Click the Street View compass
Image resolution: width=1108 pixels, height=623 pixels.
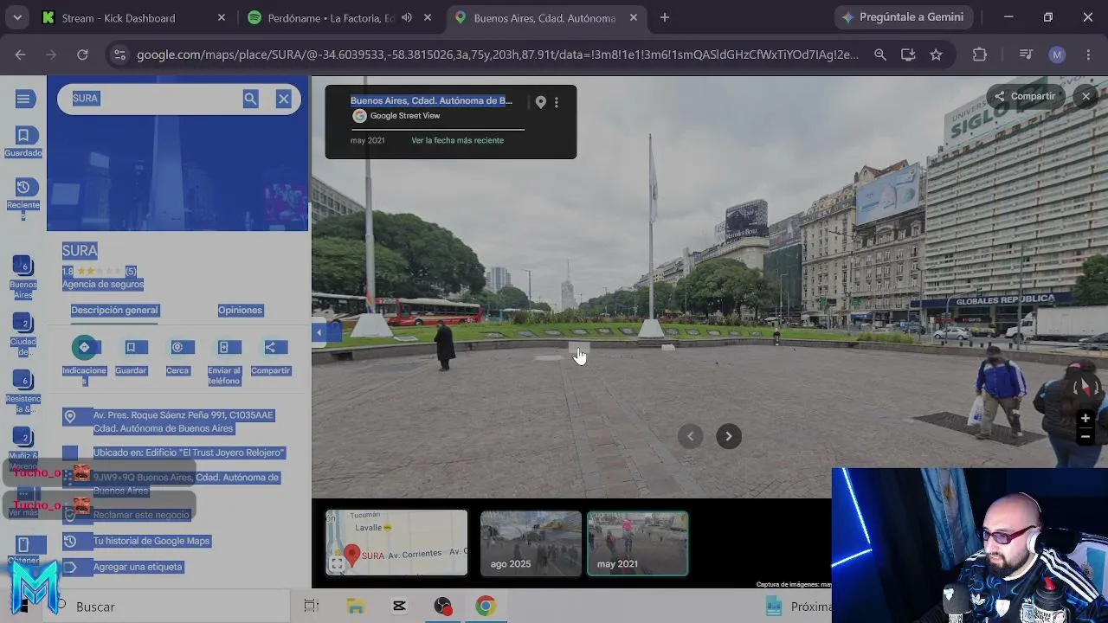coord(1084,389)
